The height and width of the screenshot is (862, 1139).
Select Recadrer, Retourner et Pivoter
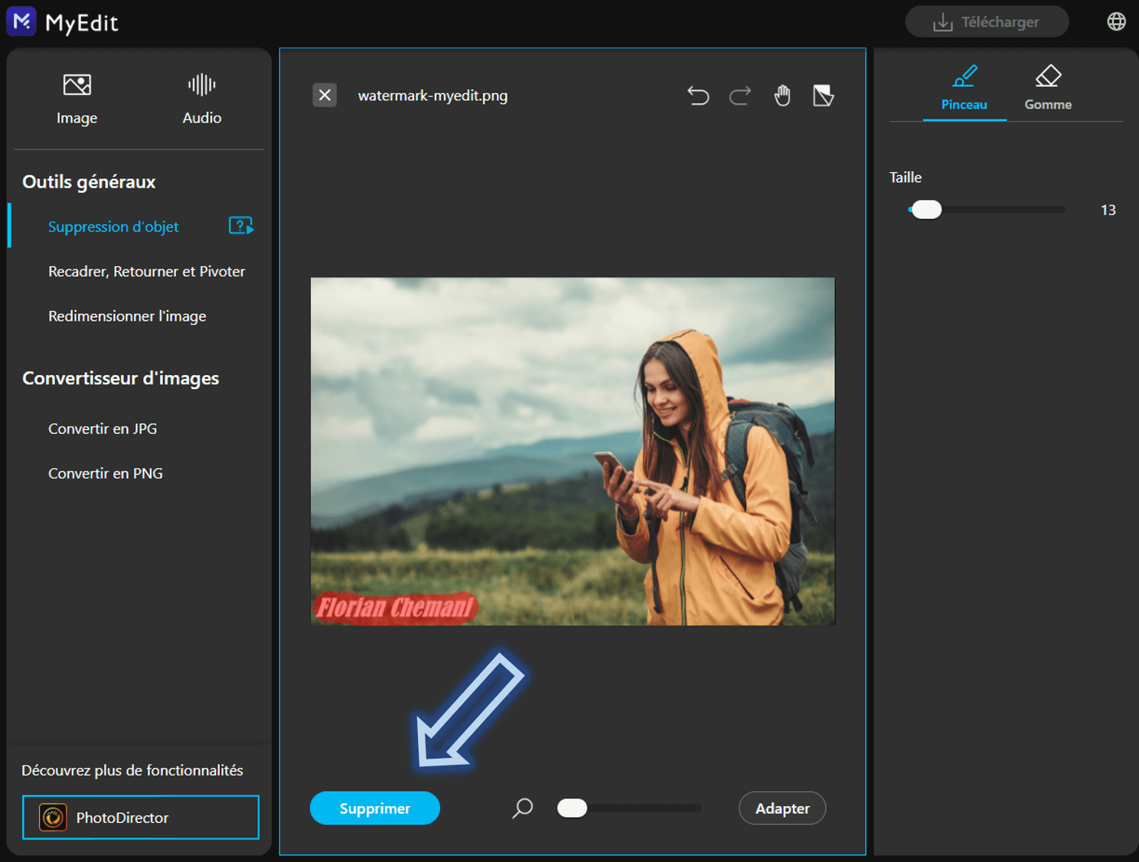pyautogui.click(x=146, y=271)
